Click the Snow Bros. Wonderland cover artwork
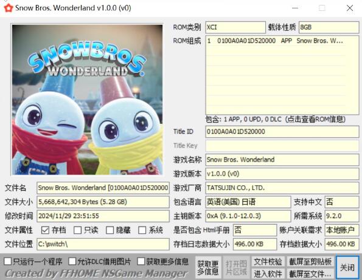This screenshot has height=280, width=362. click(87, 100)
